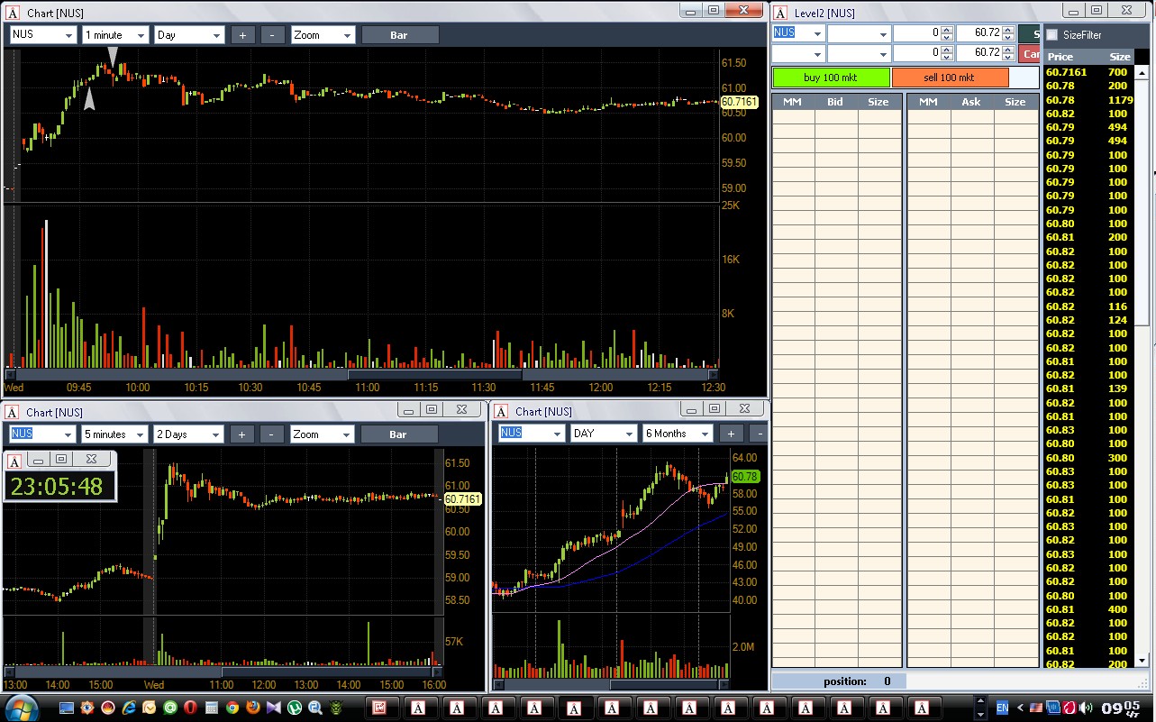Open the 1 minute interval dropdown
Viewport: 1156px width, 722px height.
click(115, 35)
